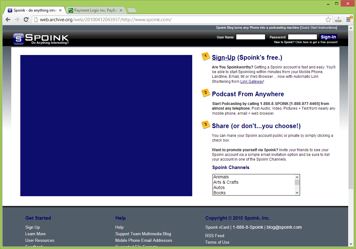Close the Spoink browser tab
Viewport: 356px width, 249px height.
tap(60, 10)
